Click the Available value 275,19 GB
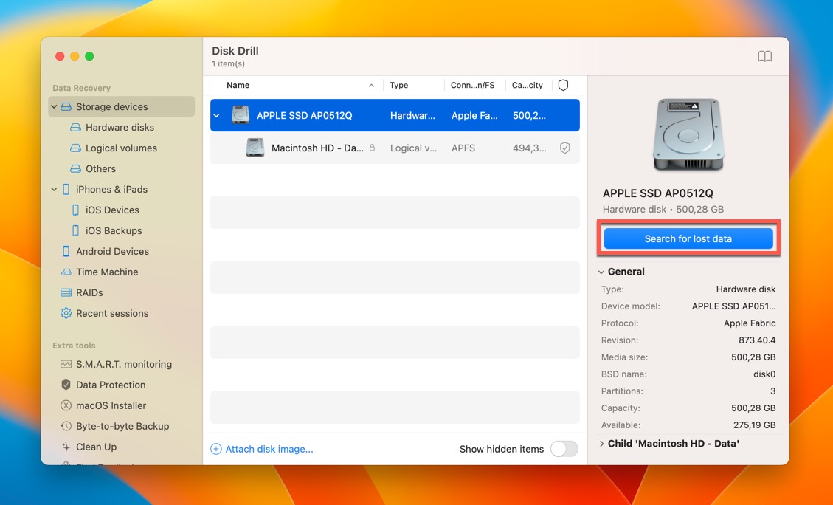The image size is (833, 505). pos(753,425)
